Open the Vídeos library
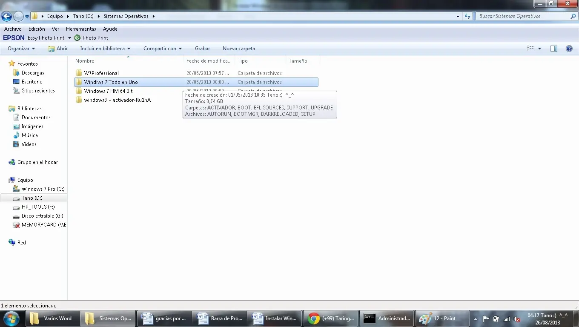The height and width of the screenshot is (327, 579). coord(29,144)
